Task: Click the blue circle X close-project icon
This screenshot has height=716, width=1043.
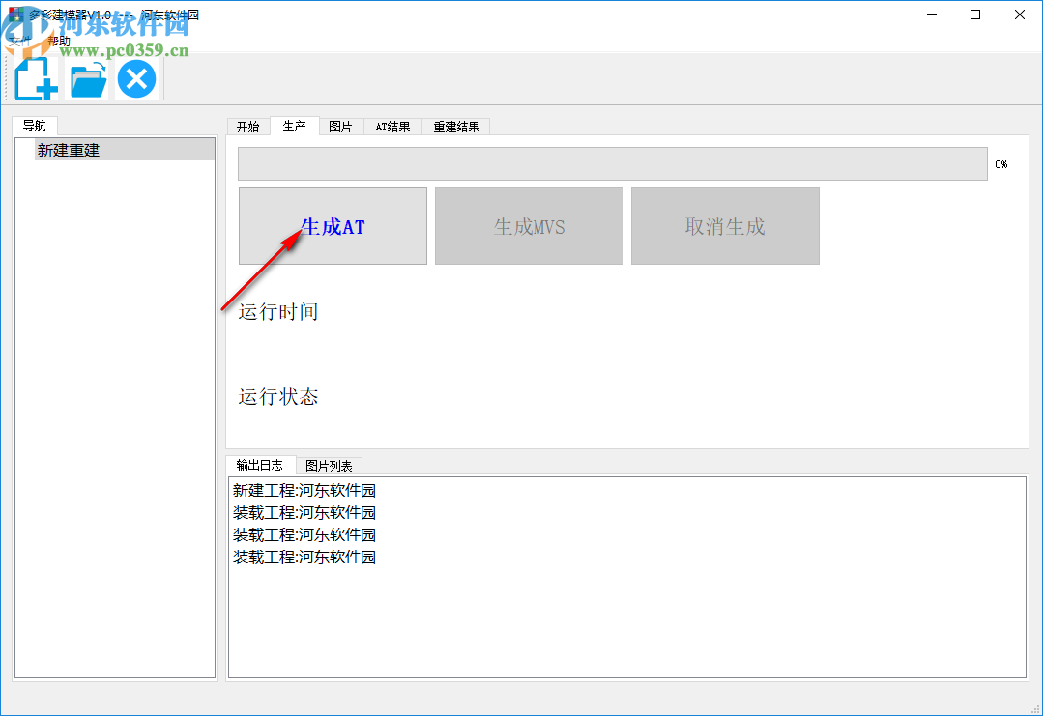Action: tap(137, 79)
